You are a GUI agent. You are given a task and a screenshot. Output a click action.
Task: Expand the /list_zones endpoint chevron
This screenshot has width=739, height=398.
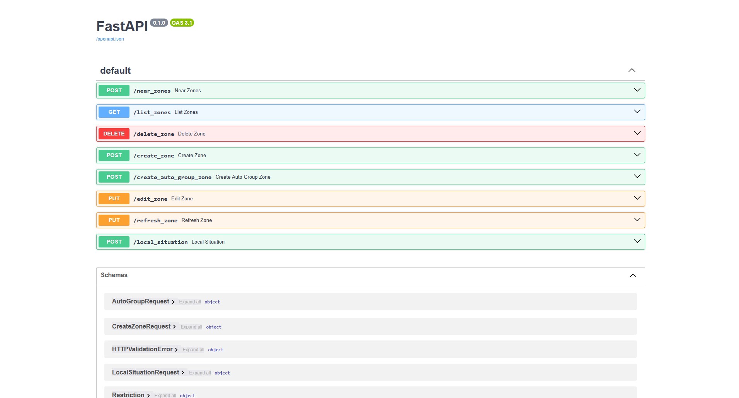point(637,112)
